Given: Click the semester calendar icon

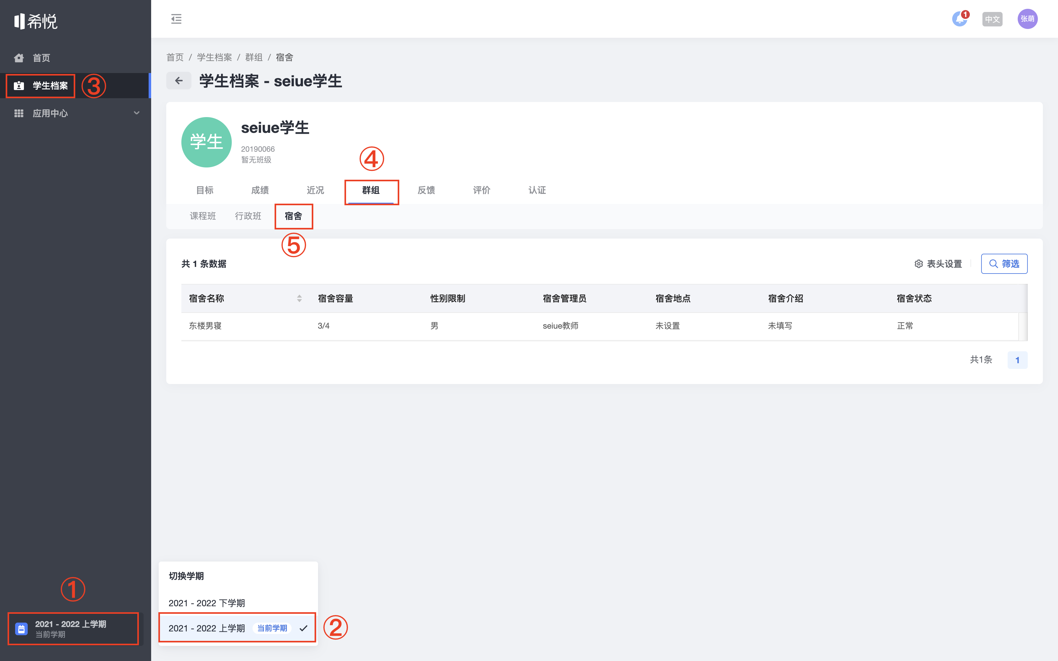Looking at the screenshot, I should 21,629.
